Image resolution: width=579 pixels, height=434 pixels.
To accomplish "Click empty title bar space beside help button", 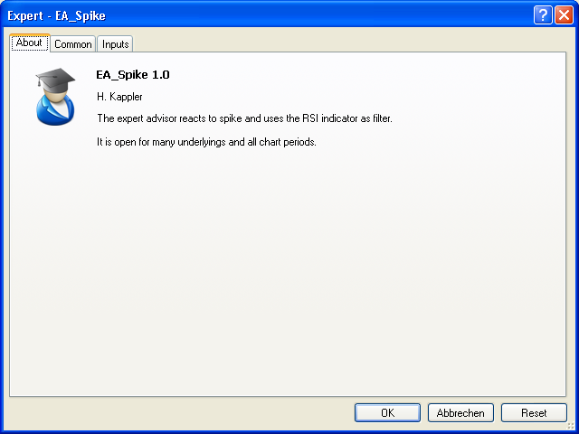I will tap(317, 15).
